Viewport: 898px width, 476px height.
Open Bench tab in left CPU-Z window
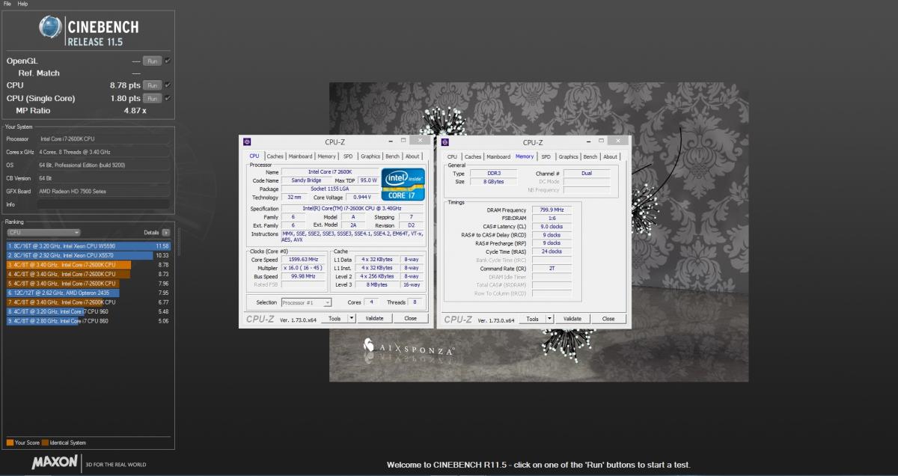392,156
